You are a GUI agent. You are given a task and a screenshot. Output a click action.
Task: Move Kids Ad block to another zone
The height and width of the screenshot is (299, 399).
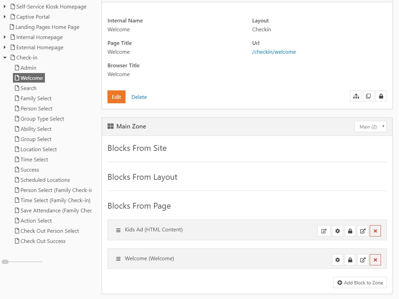tap(363, 231)
